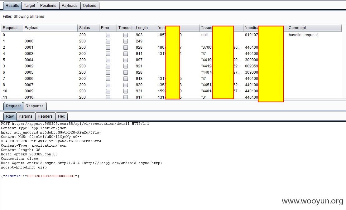Open the Options tab
The width and height of the screenshot is (346, 210).
(x=89, y=6)
